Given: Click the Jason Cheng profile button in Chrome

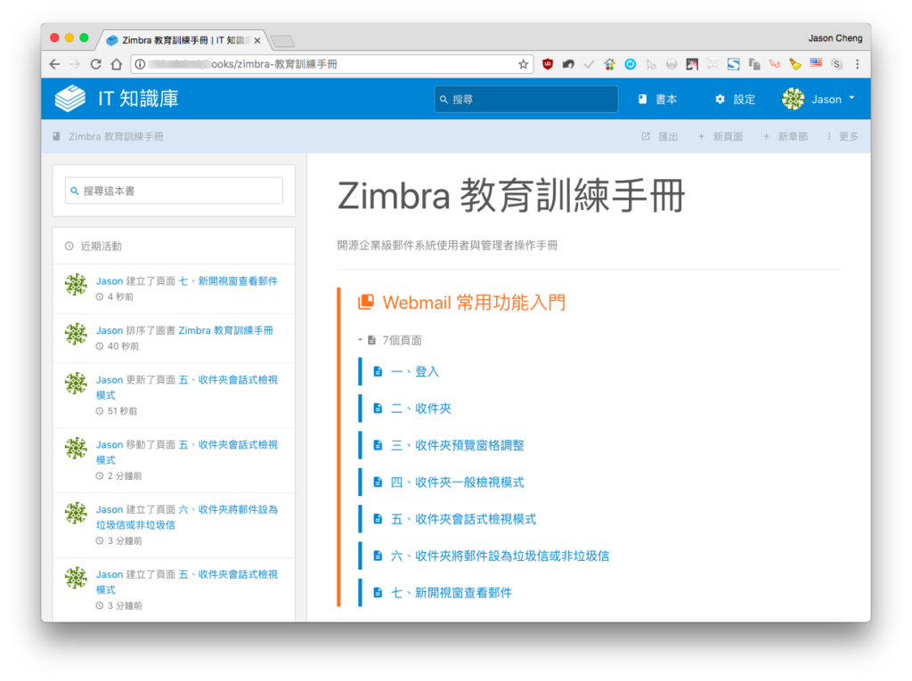Looking at the screenshot, I should pos(835,37).
